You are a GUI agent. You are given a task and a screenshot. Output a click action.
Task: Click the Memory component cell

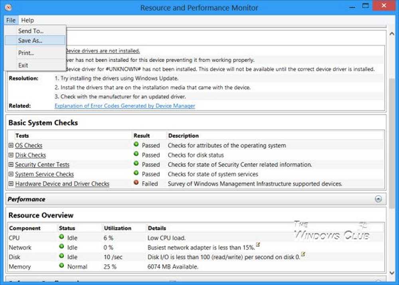(20, 267)
